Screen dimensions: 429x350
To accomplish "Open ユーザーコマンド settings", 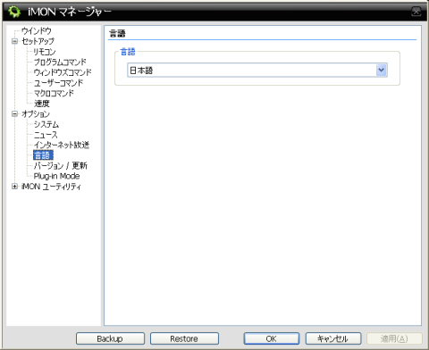I will (x=58, y=83).
